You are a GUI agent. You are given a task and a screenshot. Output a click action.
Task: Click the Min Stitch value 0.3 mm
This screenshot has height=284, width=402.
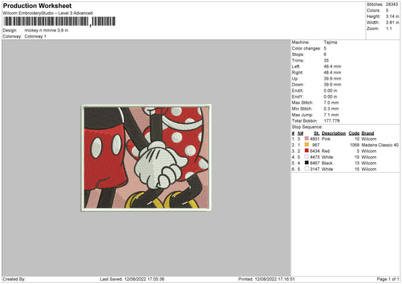331,109
